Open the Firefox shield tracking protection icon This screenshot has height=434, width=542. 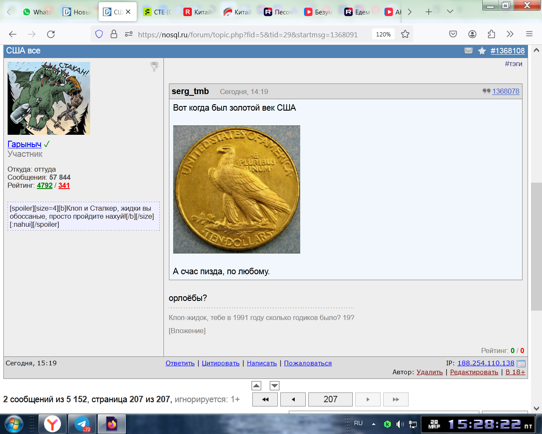pos(99,34)
